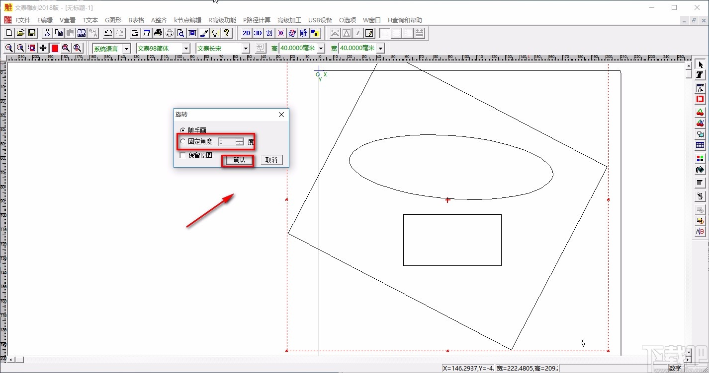Switch to 3D mode
The height and width of the screenshot is (373, 709).
pos(258,33)
